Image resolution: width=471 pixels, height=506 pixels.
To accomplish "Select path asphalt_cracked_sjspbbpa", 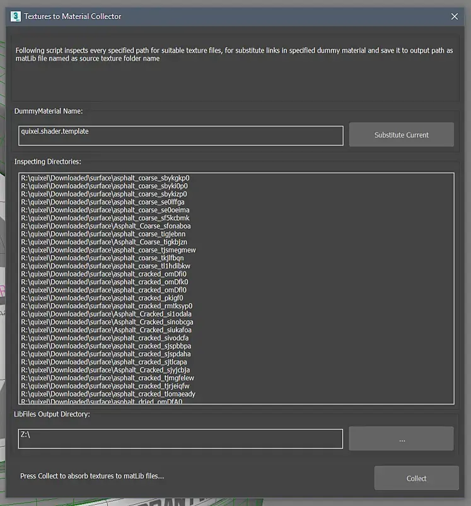I will (x=106, y=346).
